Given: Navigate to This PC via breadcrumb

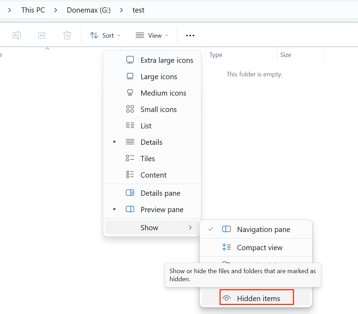Looking at the screenshot, I should point(33,10).
